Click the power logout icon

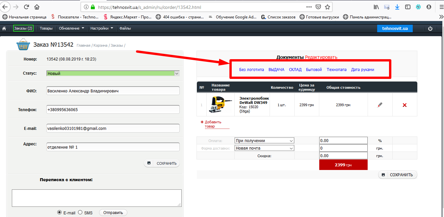click(x=430, y=29)
